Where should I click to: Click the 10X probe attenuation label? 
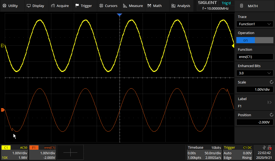5,158
